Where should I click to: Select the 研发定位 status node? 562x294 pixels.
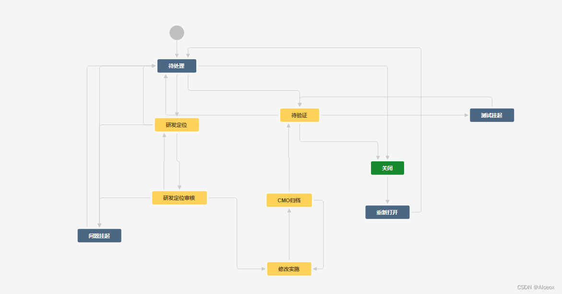[177, 125]
